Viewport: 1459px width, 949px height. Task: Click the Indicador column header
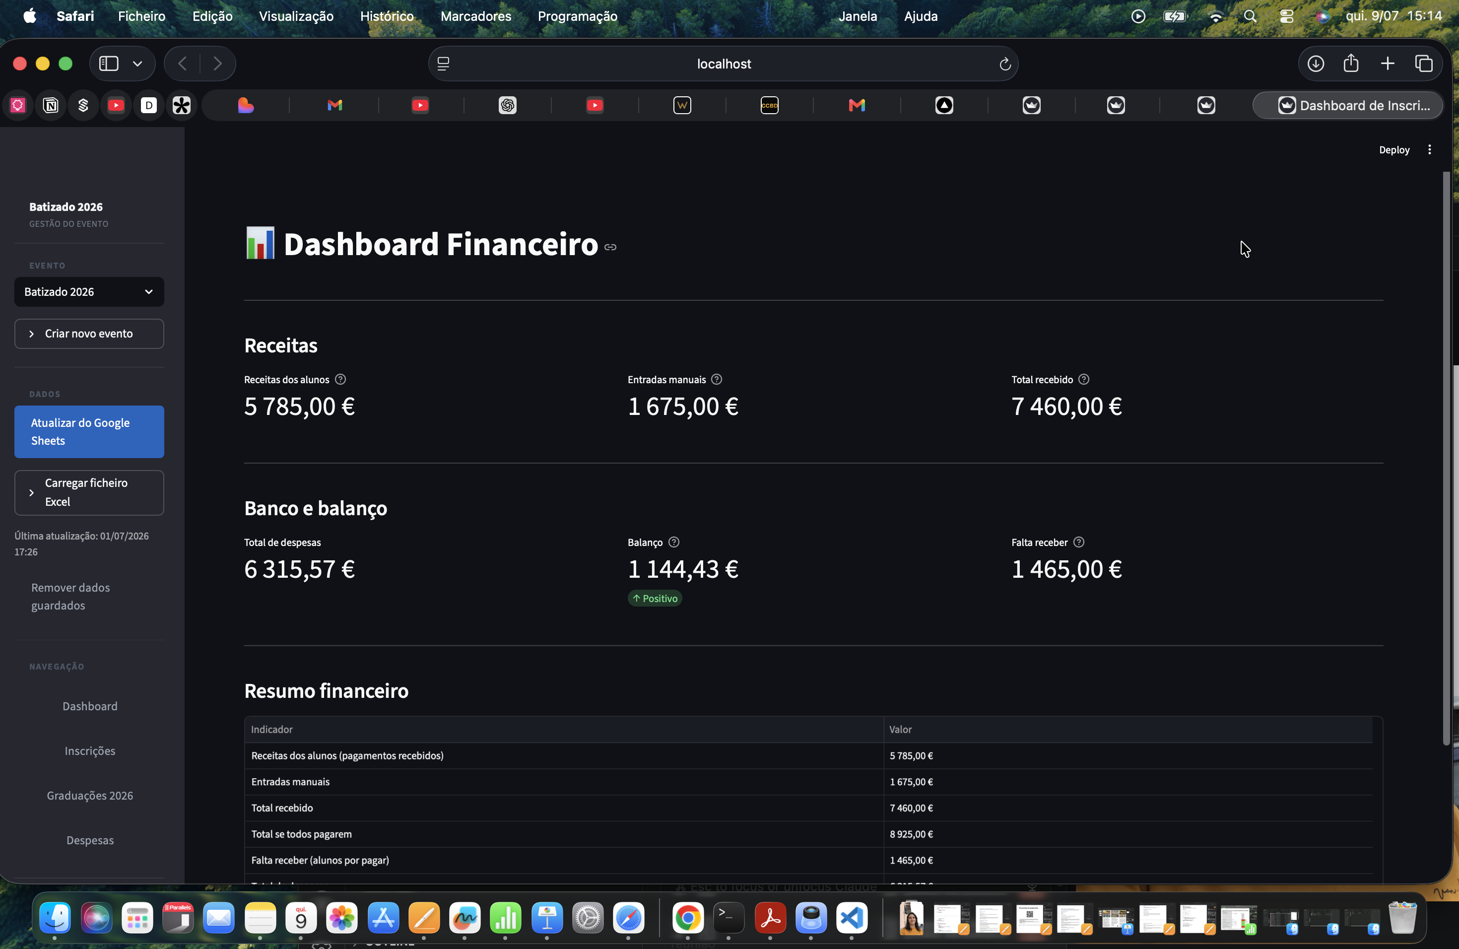[564, 730]
